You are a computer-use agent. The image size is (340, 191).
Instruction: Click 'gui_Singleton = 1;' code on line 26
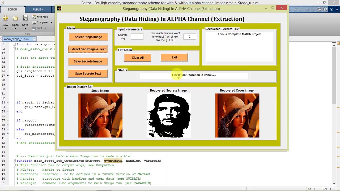34,71
